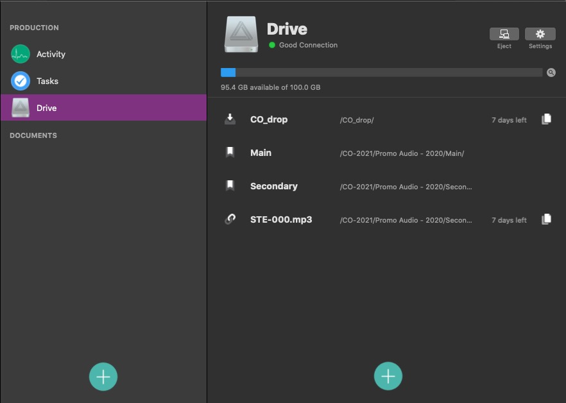Click the DOCUMENTS section header
The width and height of the screenshot is (566, 403).
coord(33,135)
